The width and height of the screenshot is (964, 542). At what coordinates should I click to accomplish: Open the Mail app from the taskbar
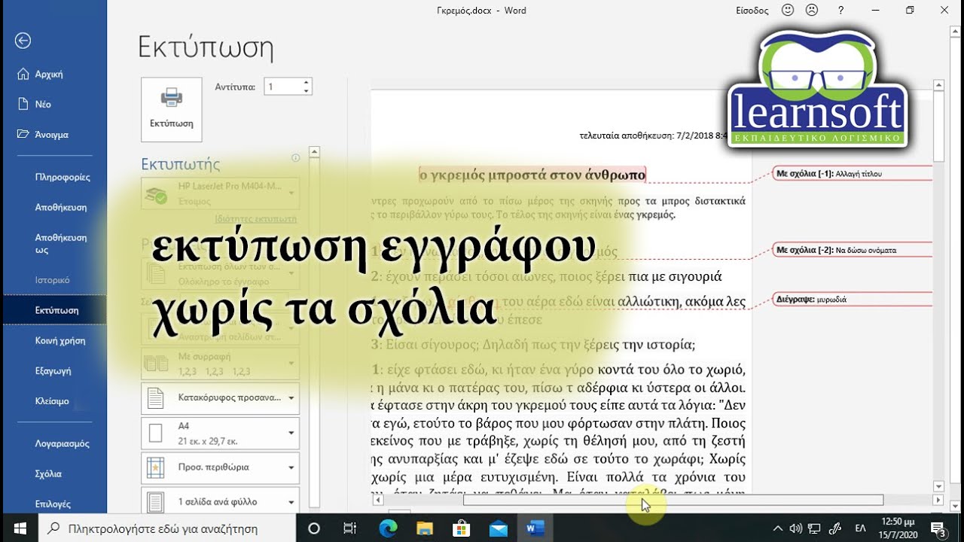498,528
